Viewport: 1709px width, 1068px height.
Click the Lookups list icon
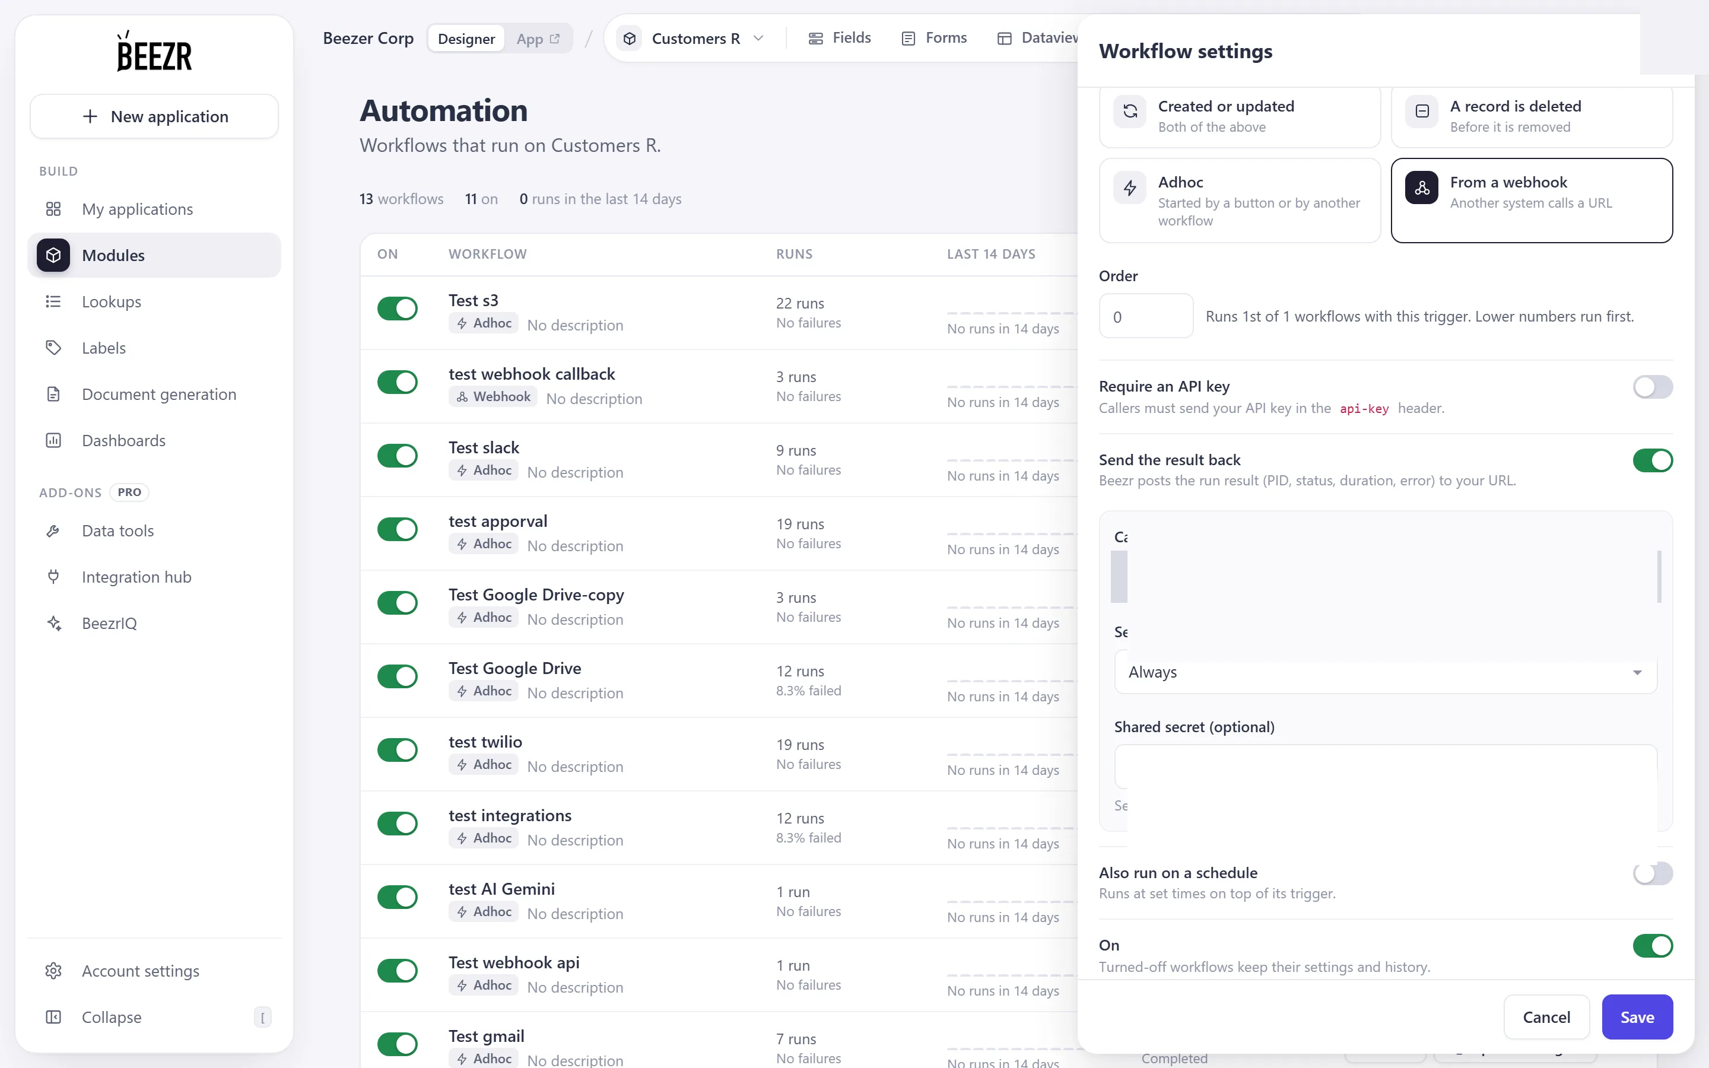click(53, 301)
